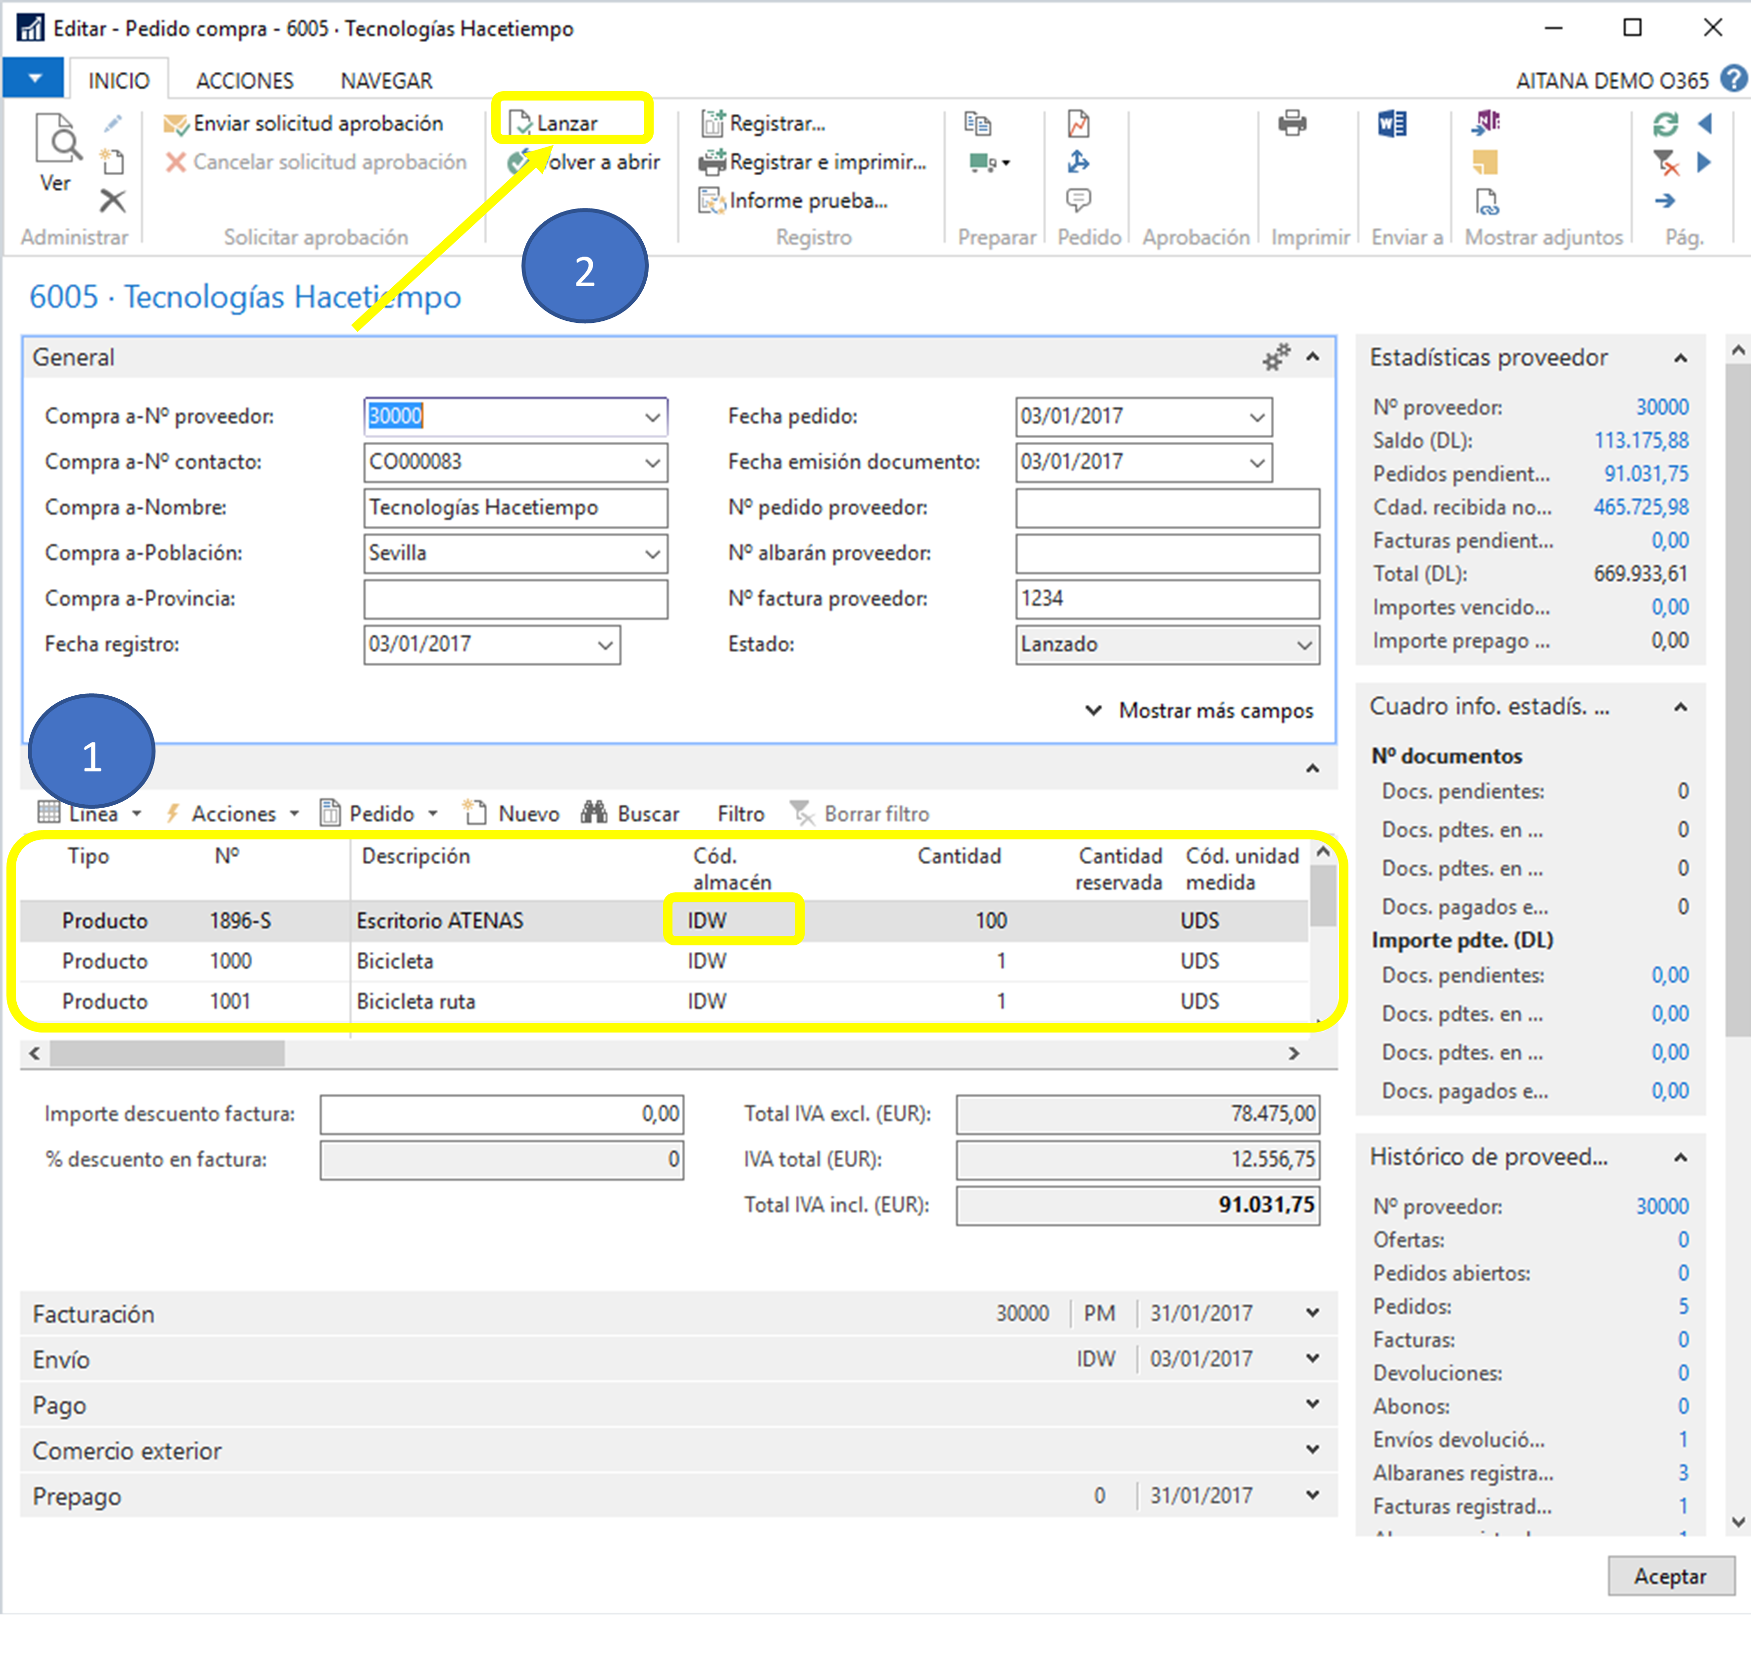Go to next record with right triangle
This screenshot has width=1751, height=1656.
click(1705, 162)
